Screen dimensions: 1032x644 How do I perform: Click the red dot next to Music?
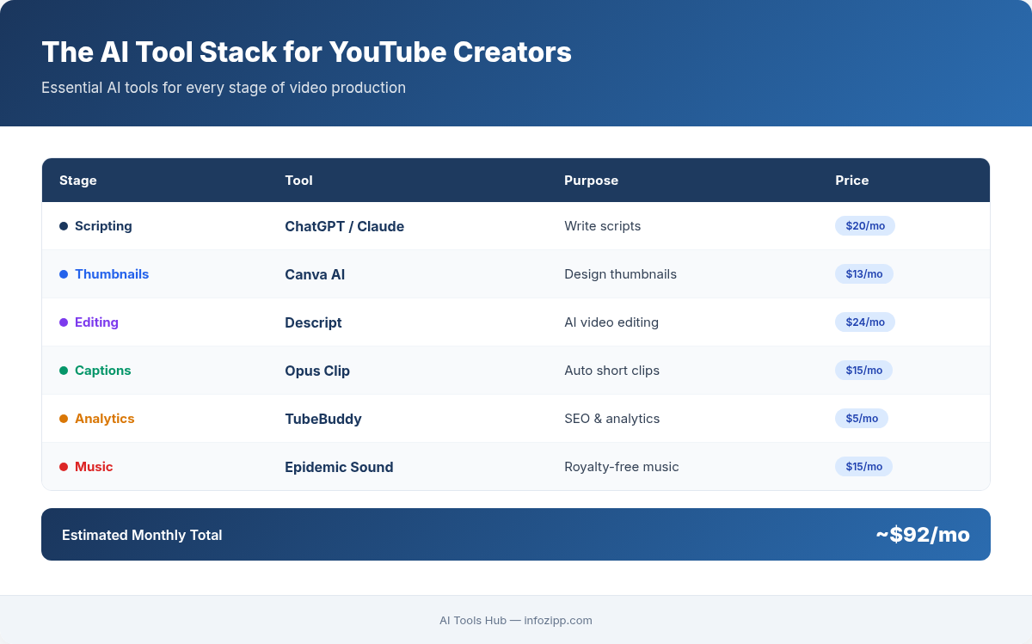coord(63,466)
